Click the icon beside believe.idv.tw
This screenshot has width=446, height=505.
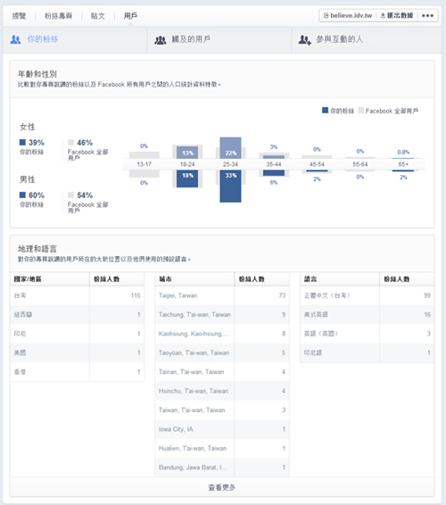point(326,15)
